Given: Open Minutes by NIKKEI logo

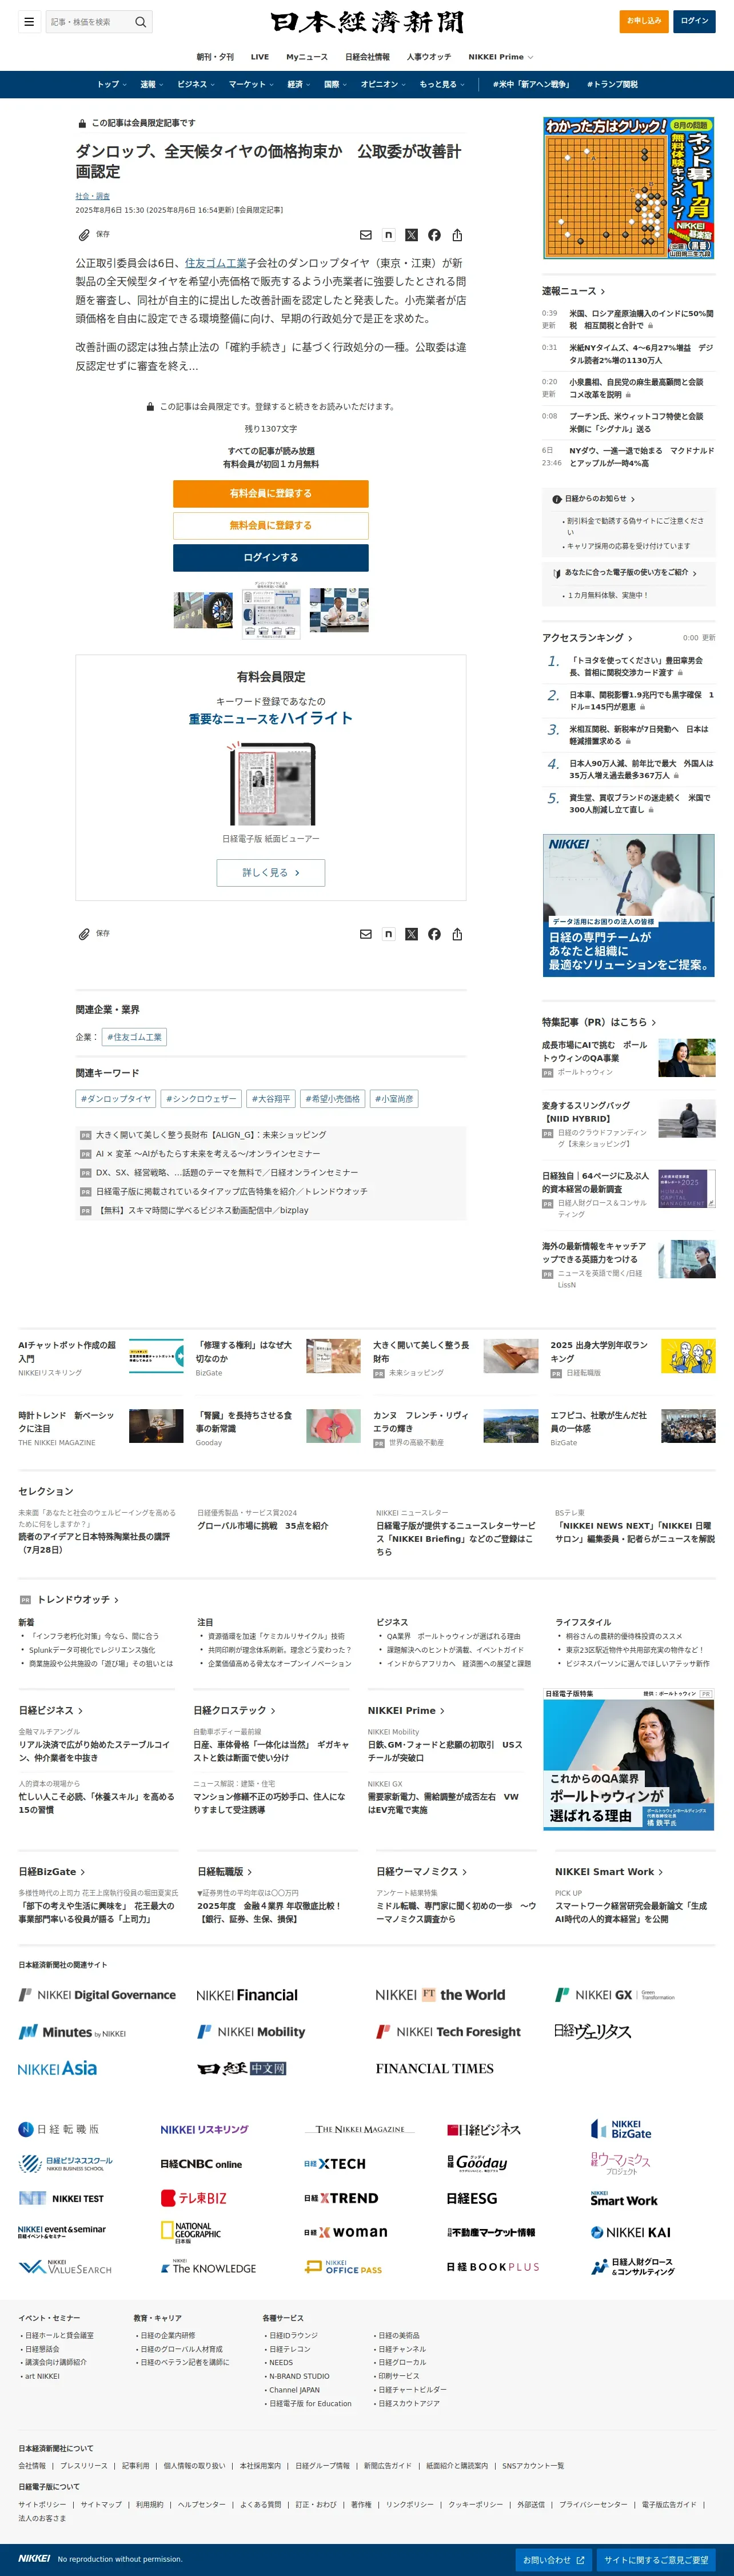Looking at the screenshot, I should 72,2032.
